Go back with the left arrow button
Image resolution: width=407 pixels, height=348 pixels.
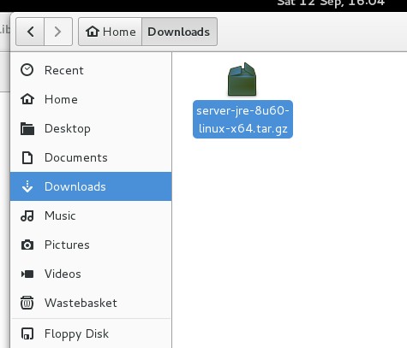click(x=30, y=32)
